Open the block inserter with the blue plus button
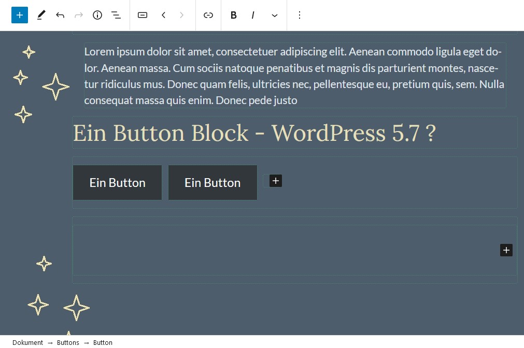Screen dimensions: 524x348 (x=19, y=15)
